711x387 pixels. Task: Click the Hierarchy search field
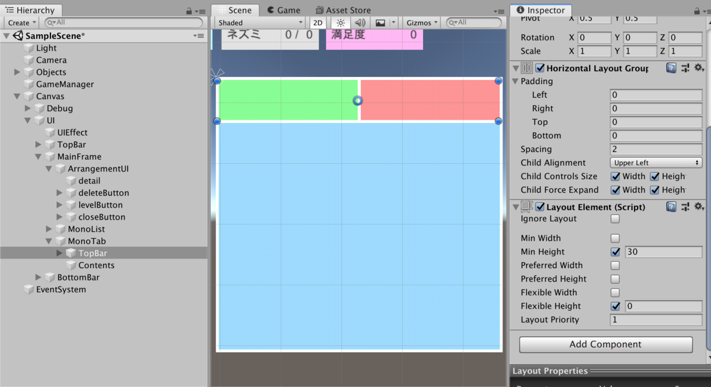(x=124, y=22)
